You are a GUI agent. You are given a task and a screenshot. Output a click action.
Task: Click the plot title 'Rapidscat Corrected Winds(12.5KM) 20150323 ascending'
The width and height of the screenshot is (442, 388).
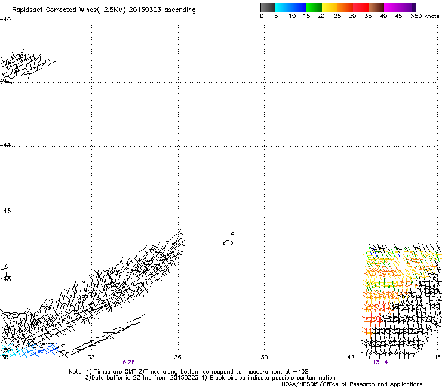[104, 10]
